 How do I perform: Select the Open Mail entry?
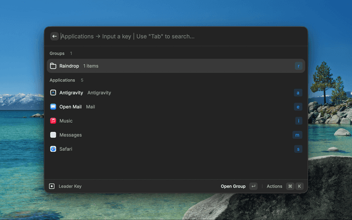pyautogui.click(x=165, y=107)
